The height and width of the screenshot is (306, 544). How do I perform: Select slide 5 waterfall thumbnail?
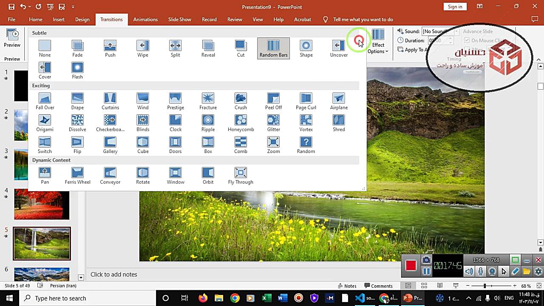point(42,244)
